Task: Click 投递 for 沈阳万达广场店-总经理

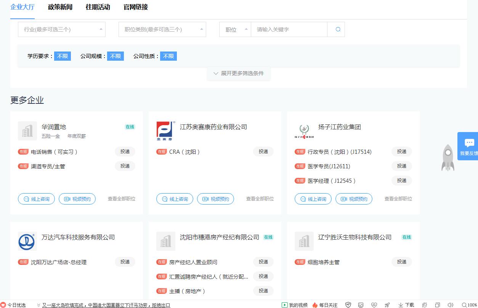Action: 125,262
